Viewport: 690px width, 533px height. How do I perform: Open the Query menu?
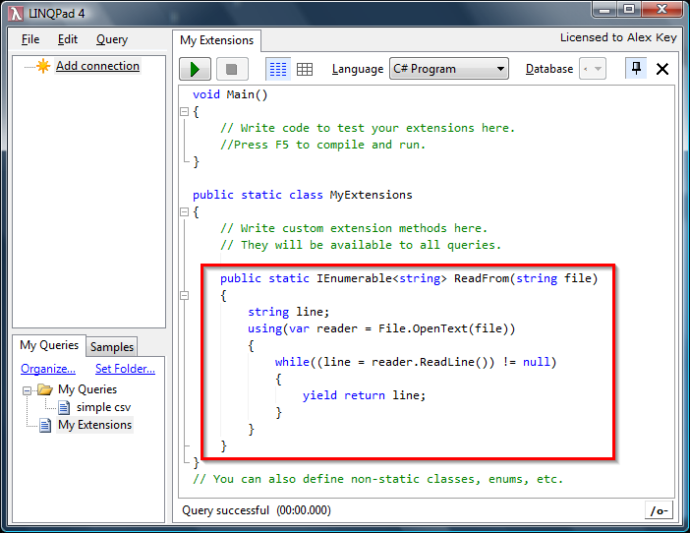tap(112, 39)
